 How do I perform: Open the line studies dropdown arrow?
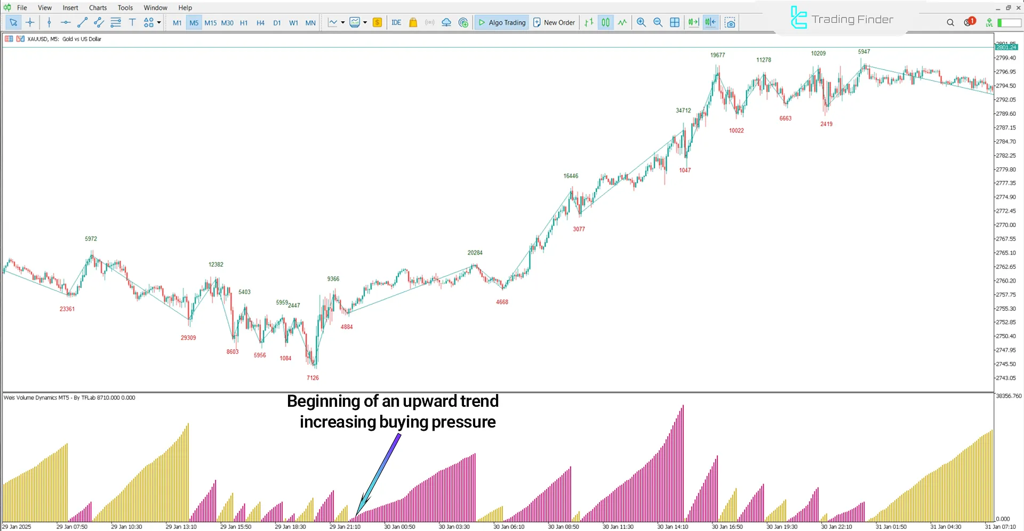pyautogui.click(x=343, y=22)
